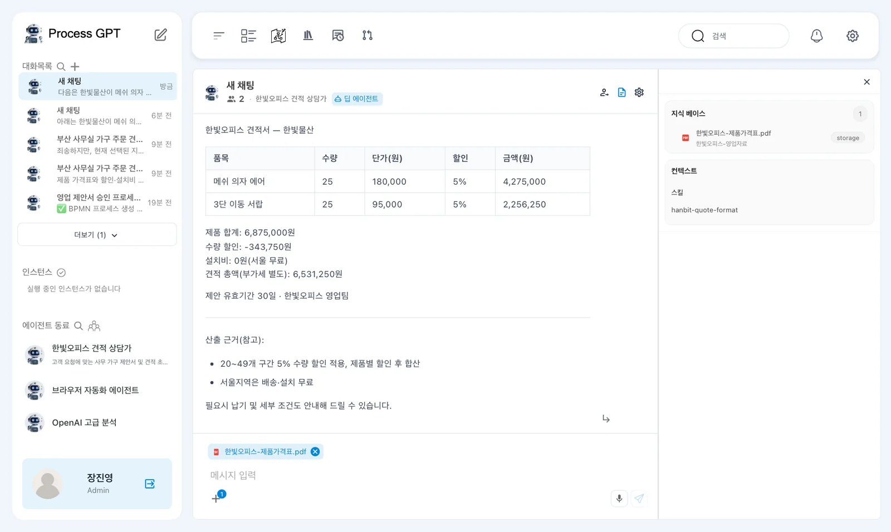
Task: Select the hanbit-quote-format skill
Action: coord(704,210)
